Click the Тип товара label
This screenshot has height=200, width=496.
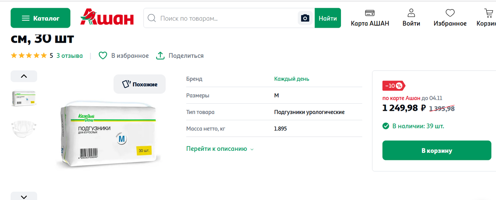[200, 112]
